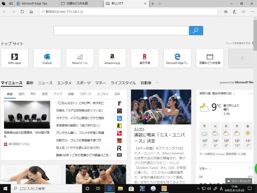Click the フィードバック button

(239, 181)
